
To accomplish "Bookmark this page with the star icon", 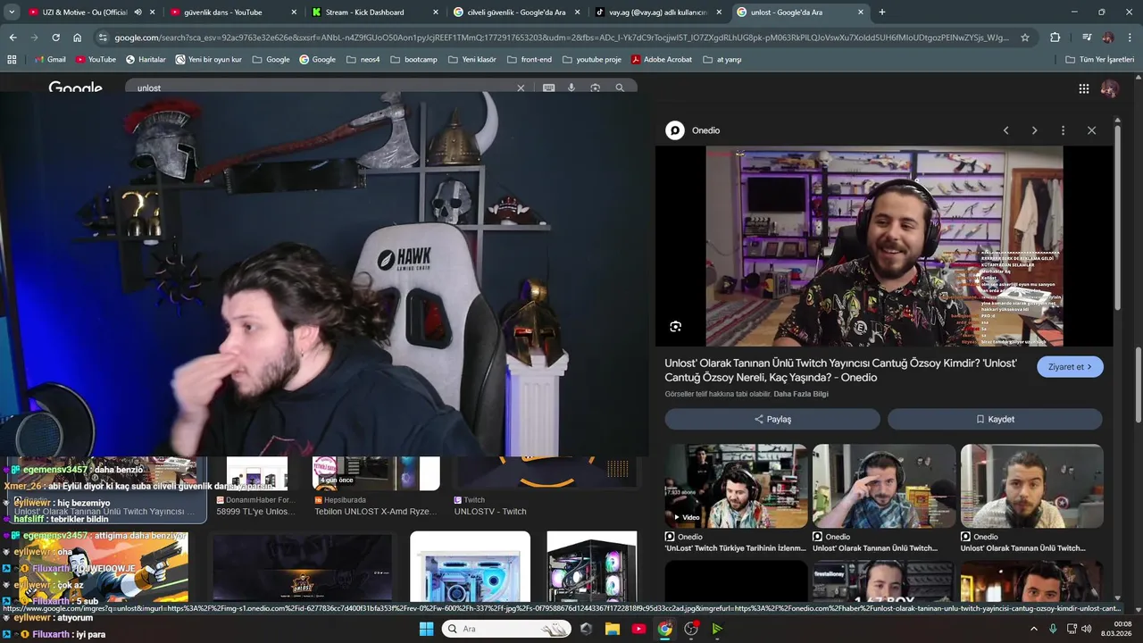I will click(x=1025, y=38).
